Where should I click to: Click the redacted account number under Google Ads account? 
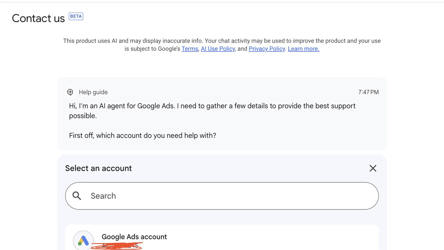click(118, 246)
